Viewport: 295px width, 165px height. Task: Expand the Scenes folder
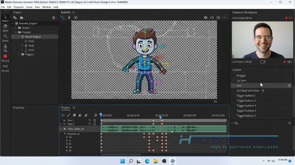[16, 28]
